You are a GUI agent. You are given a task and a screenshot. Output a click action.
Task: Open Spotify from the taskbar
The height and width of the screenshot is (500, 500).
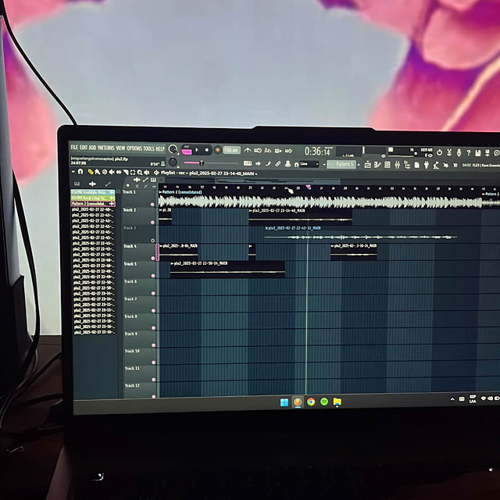point(324,402)
